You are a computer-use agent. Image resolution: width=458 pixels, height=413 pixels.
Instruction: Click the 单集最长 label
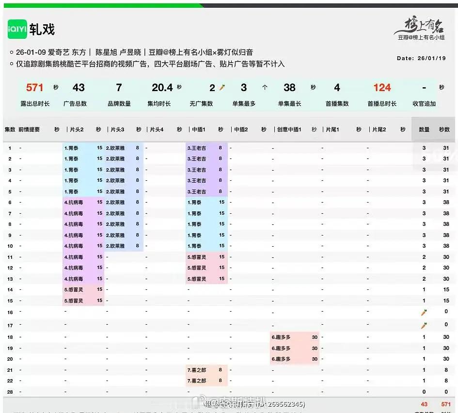(289, 104)
